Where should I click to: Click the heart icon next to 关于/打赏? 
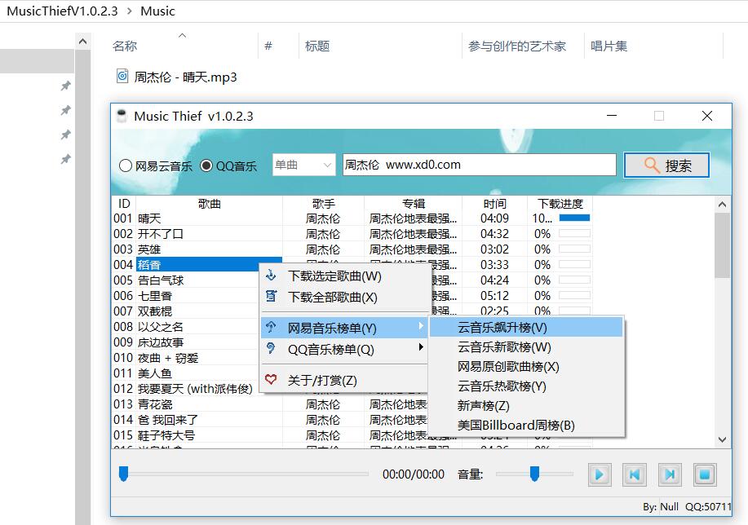272,380
